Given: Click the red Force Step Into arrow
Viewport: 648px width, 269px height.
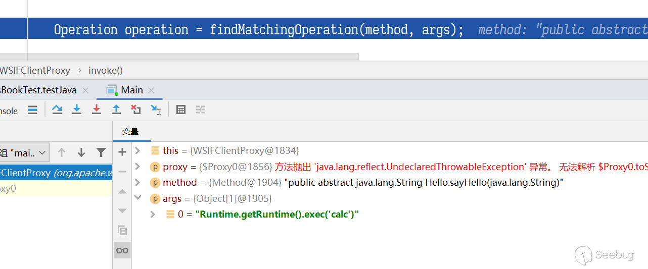Looking at the screenshot, I should click(x=97, y=110).
